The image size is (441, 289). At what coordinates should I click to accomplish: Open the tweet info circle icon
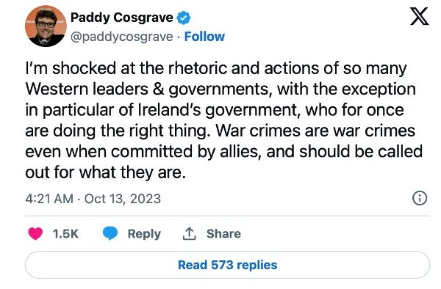[x=420, y=198]
